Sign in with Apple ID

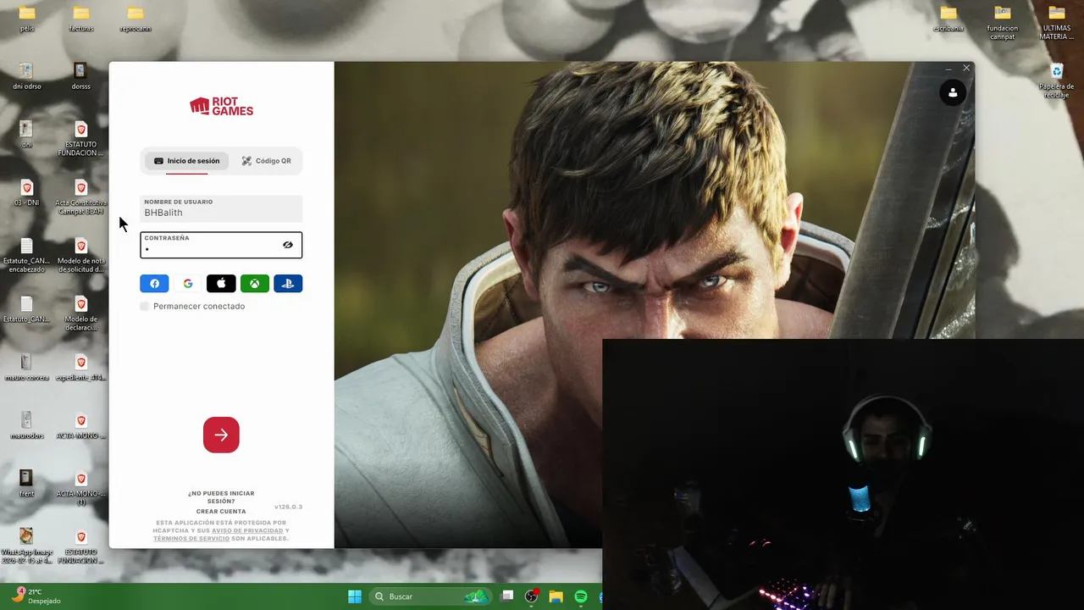coord(221,284)
